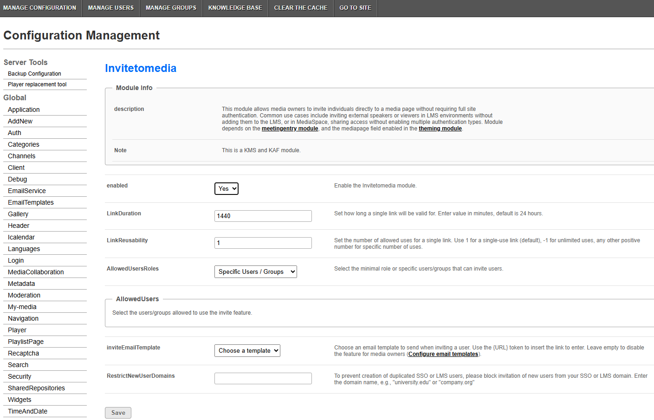Select My-media in the sidebar

pyautogui.click(x=22, y=307)
